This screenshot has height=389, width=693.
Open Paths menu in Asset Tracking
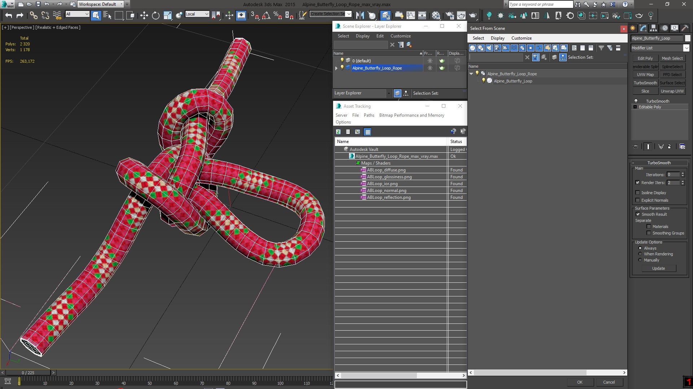point(369,115)
